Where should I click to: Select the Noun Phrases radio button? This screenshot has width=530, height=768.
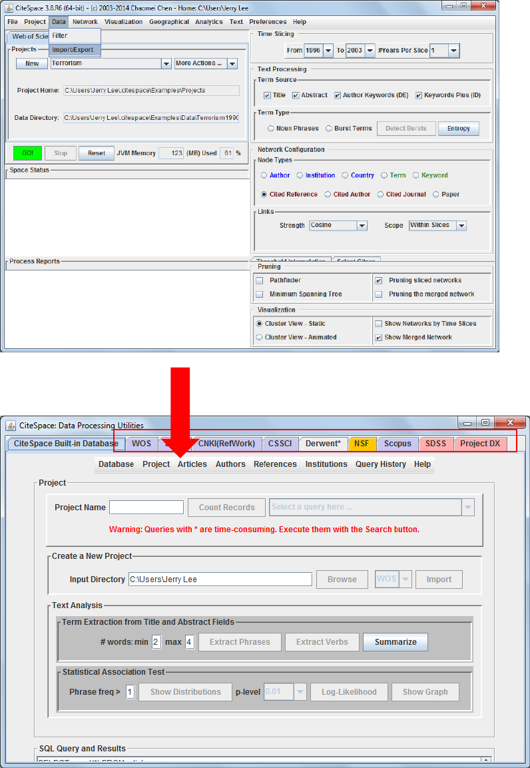(x=270, y=129)
